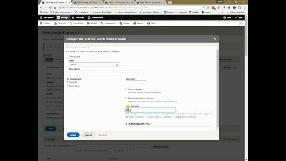The image size is (286, 161).
Task: Open the Empire bookmark
Action: pos(168,12)
